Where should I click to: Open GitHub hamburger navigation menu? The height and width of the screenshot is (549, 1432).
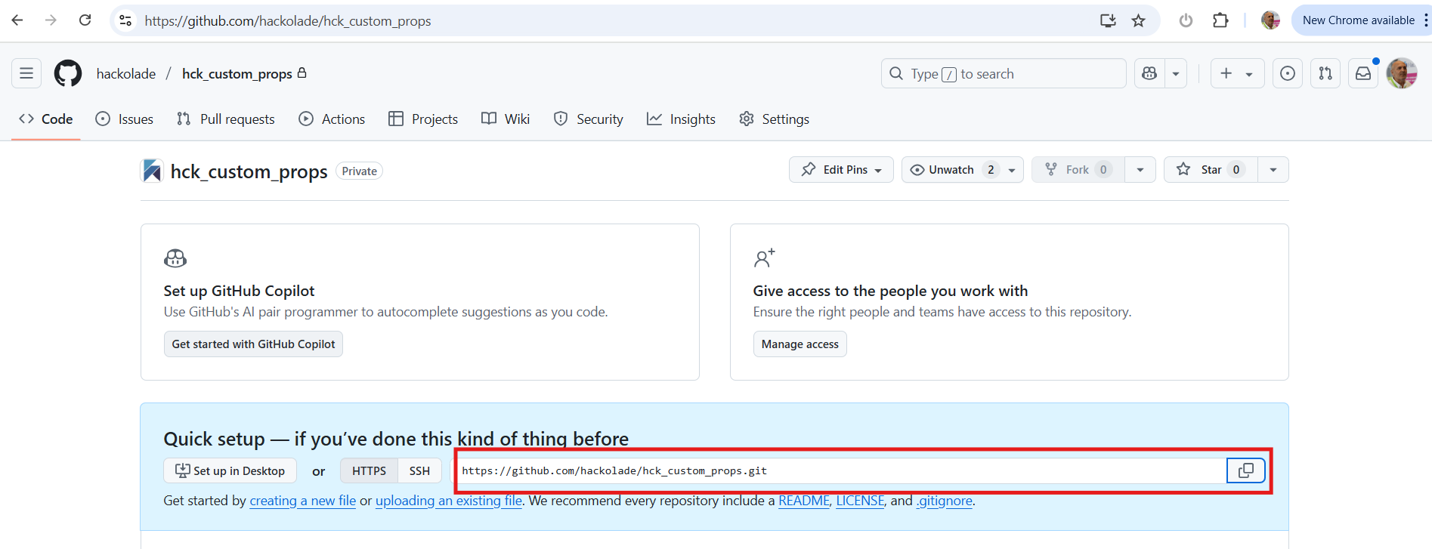coord(26,73)
